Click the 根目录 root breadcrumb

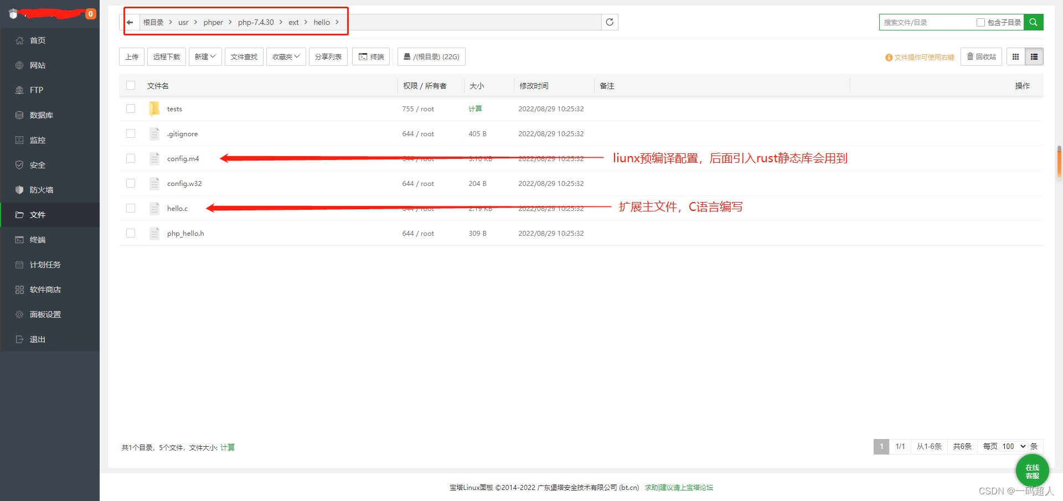pos(153,22)
